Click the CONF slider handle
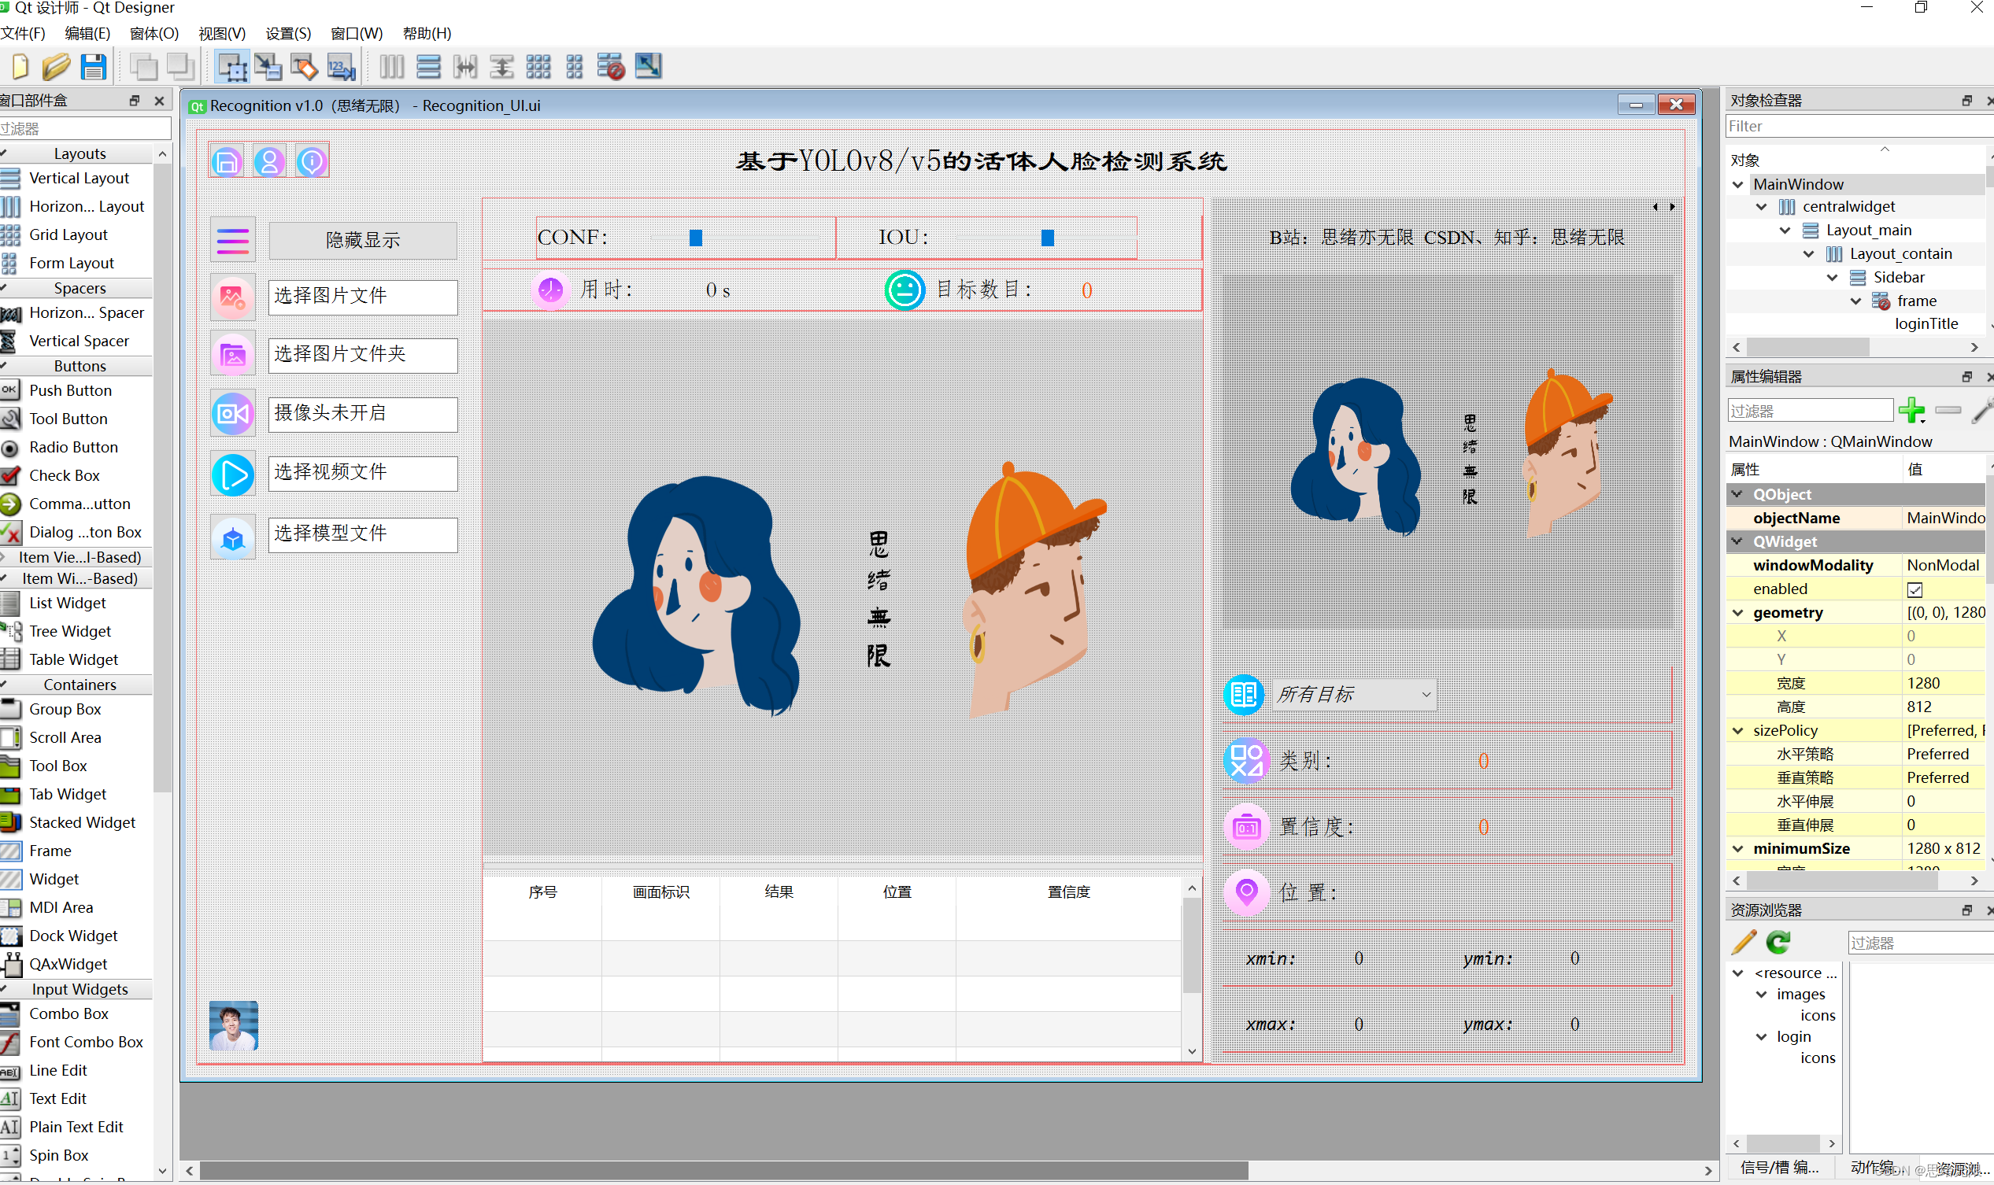1994x1185 pixels. tap(696, 238)
